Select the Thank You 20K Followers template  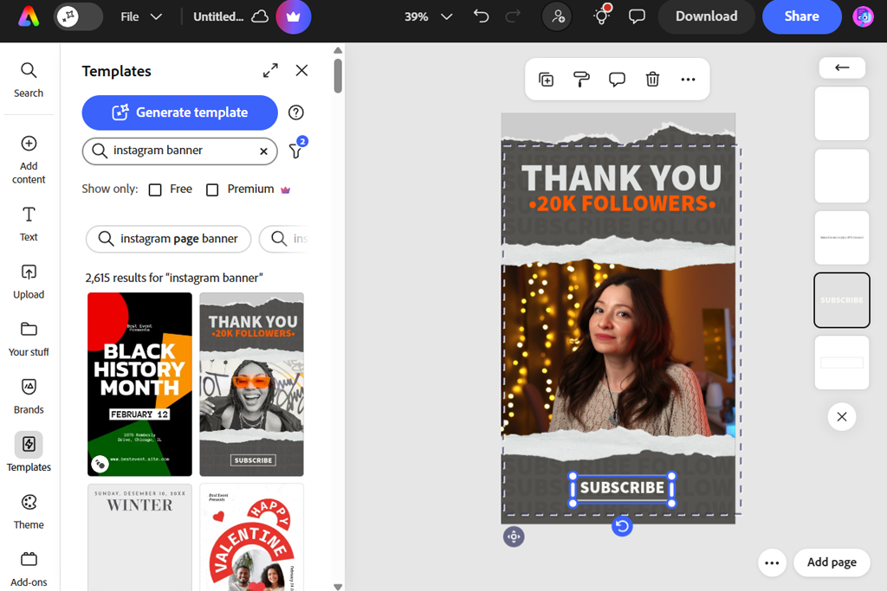click(x=252, y=384)
